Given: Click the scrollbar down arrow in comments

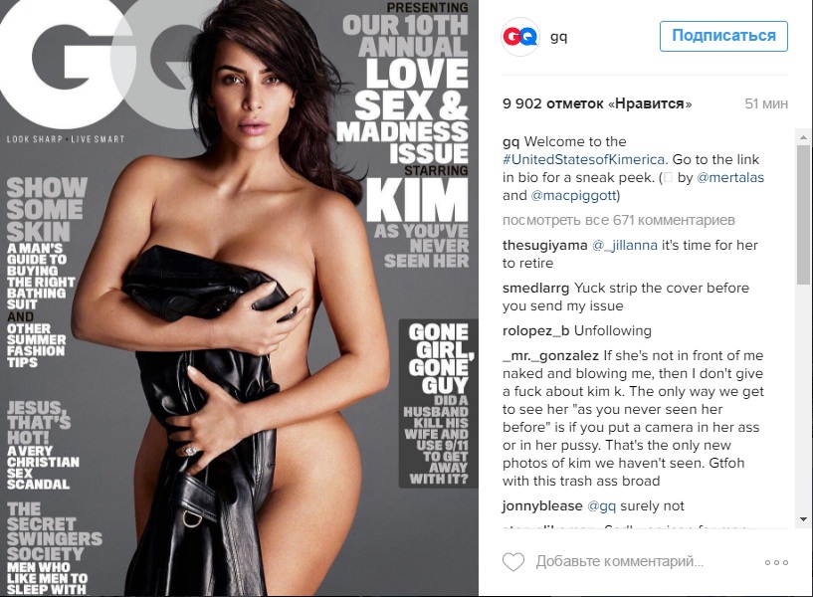Looking at the screenshot, I should click(803, 519).
